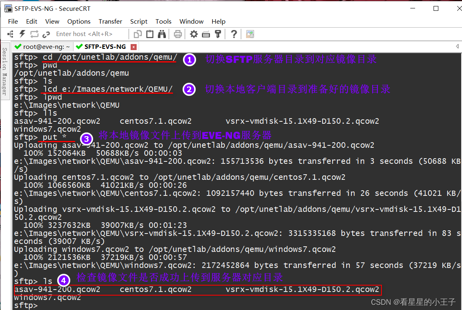Open the Transfer menu

110,22
